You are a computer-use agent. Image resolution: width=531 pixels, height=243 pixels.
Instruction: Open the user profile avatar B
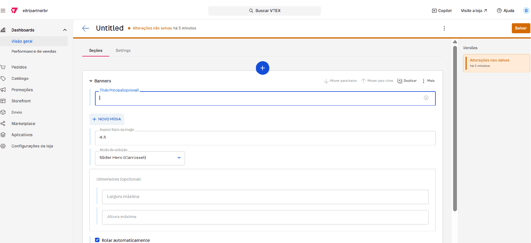click(526, 11)
